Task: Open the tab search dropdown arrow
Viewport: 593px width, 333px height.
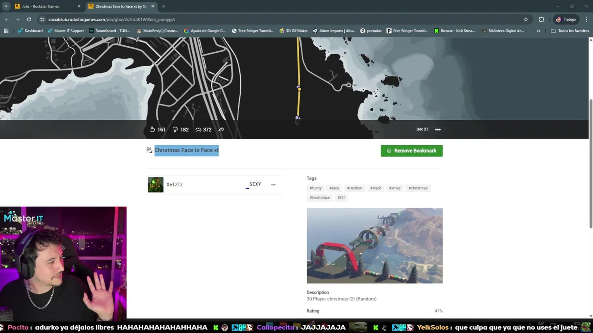Action: coord(6,6)
